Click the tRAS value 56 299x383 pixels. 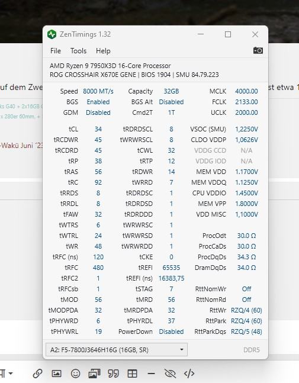pos(98,172)
